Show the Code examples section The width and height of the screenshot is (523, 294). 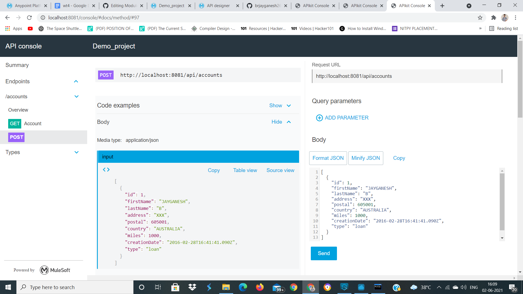click(276, 105)
